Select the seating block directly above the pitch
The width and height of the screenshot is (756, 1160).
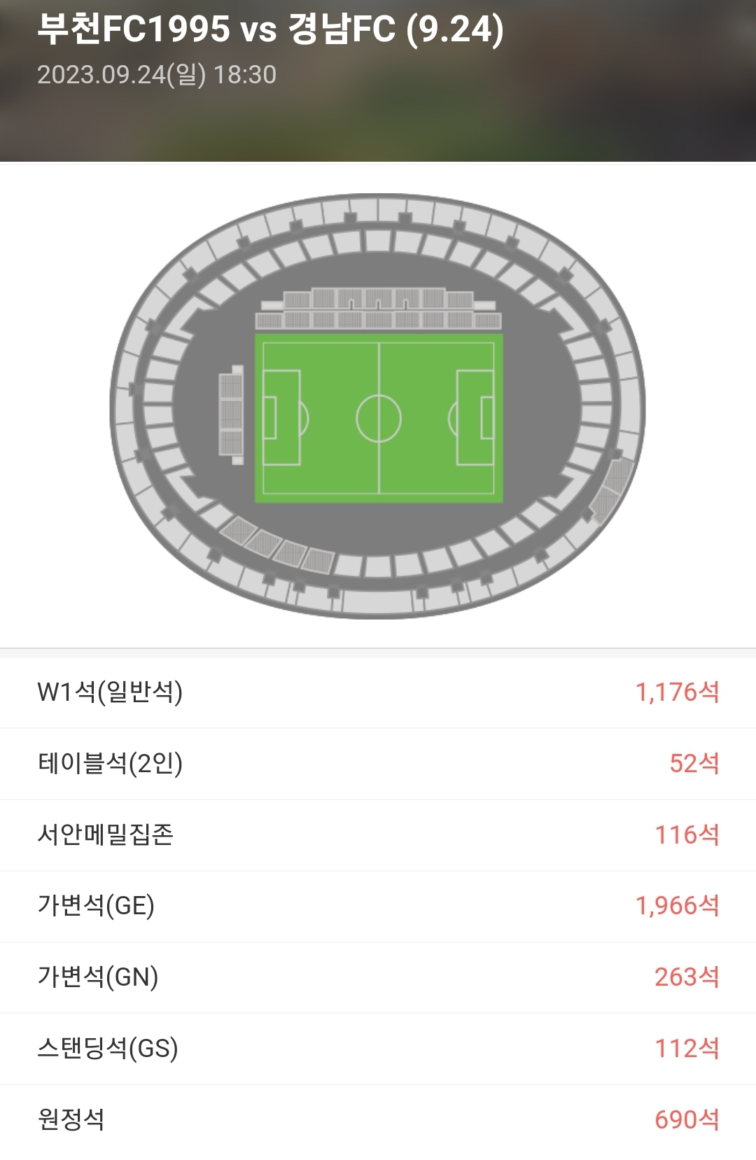[x=378, y=309]
